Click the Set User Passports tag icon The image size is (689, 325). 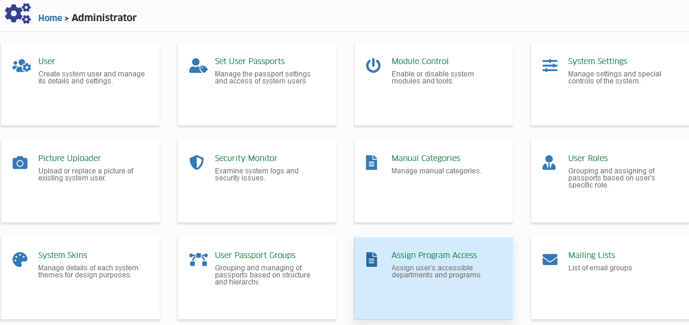point(198,66)
